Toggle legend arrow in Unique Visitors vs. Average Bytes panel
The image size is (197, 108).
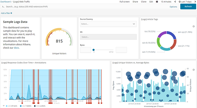[x=194, y=70]
